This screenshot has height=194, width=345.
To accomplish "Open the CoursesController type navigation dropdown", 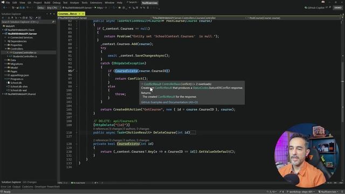I will coord(198,18).
